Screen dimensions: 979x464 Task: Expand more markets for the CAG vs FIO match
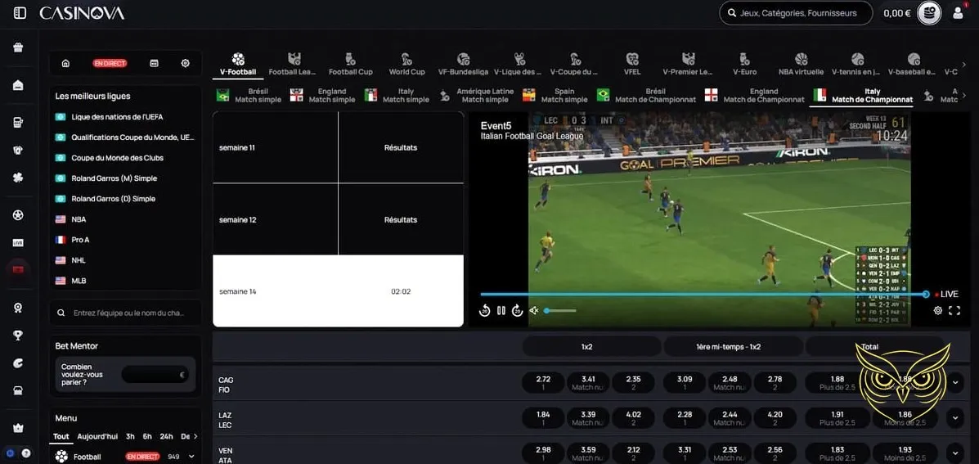[x=954, y=382]
